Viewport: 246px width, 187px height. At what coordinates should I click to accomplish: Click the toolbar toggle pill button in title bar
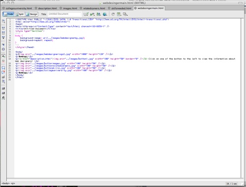point(240,3)
